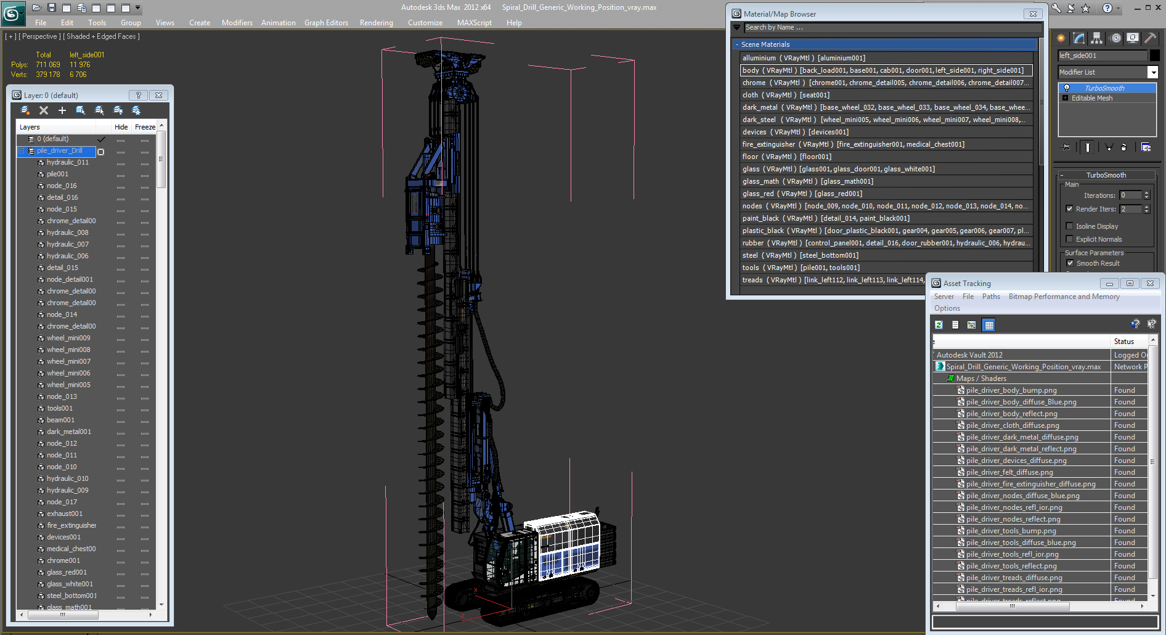Click Status Log icon in Asset Tracking
Screen dimensions: 1166x635
click(955, 325)
